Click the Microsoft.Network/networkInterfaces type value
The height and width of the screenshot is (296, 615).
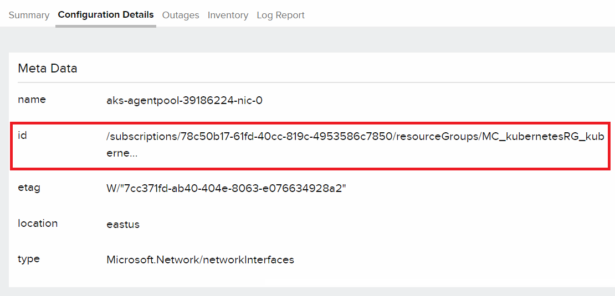(x=200, y=259)
